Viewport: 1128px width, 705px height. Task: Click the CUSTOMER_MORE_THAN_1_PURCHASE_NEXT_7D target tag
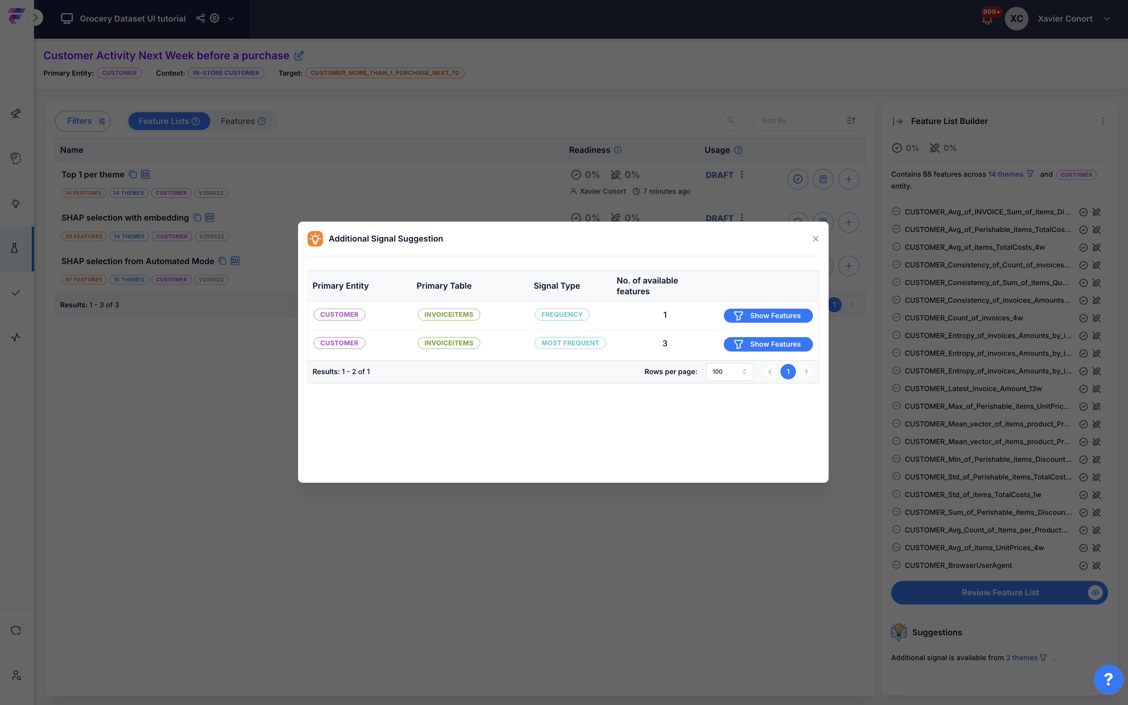(385, 73)
